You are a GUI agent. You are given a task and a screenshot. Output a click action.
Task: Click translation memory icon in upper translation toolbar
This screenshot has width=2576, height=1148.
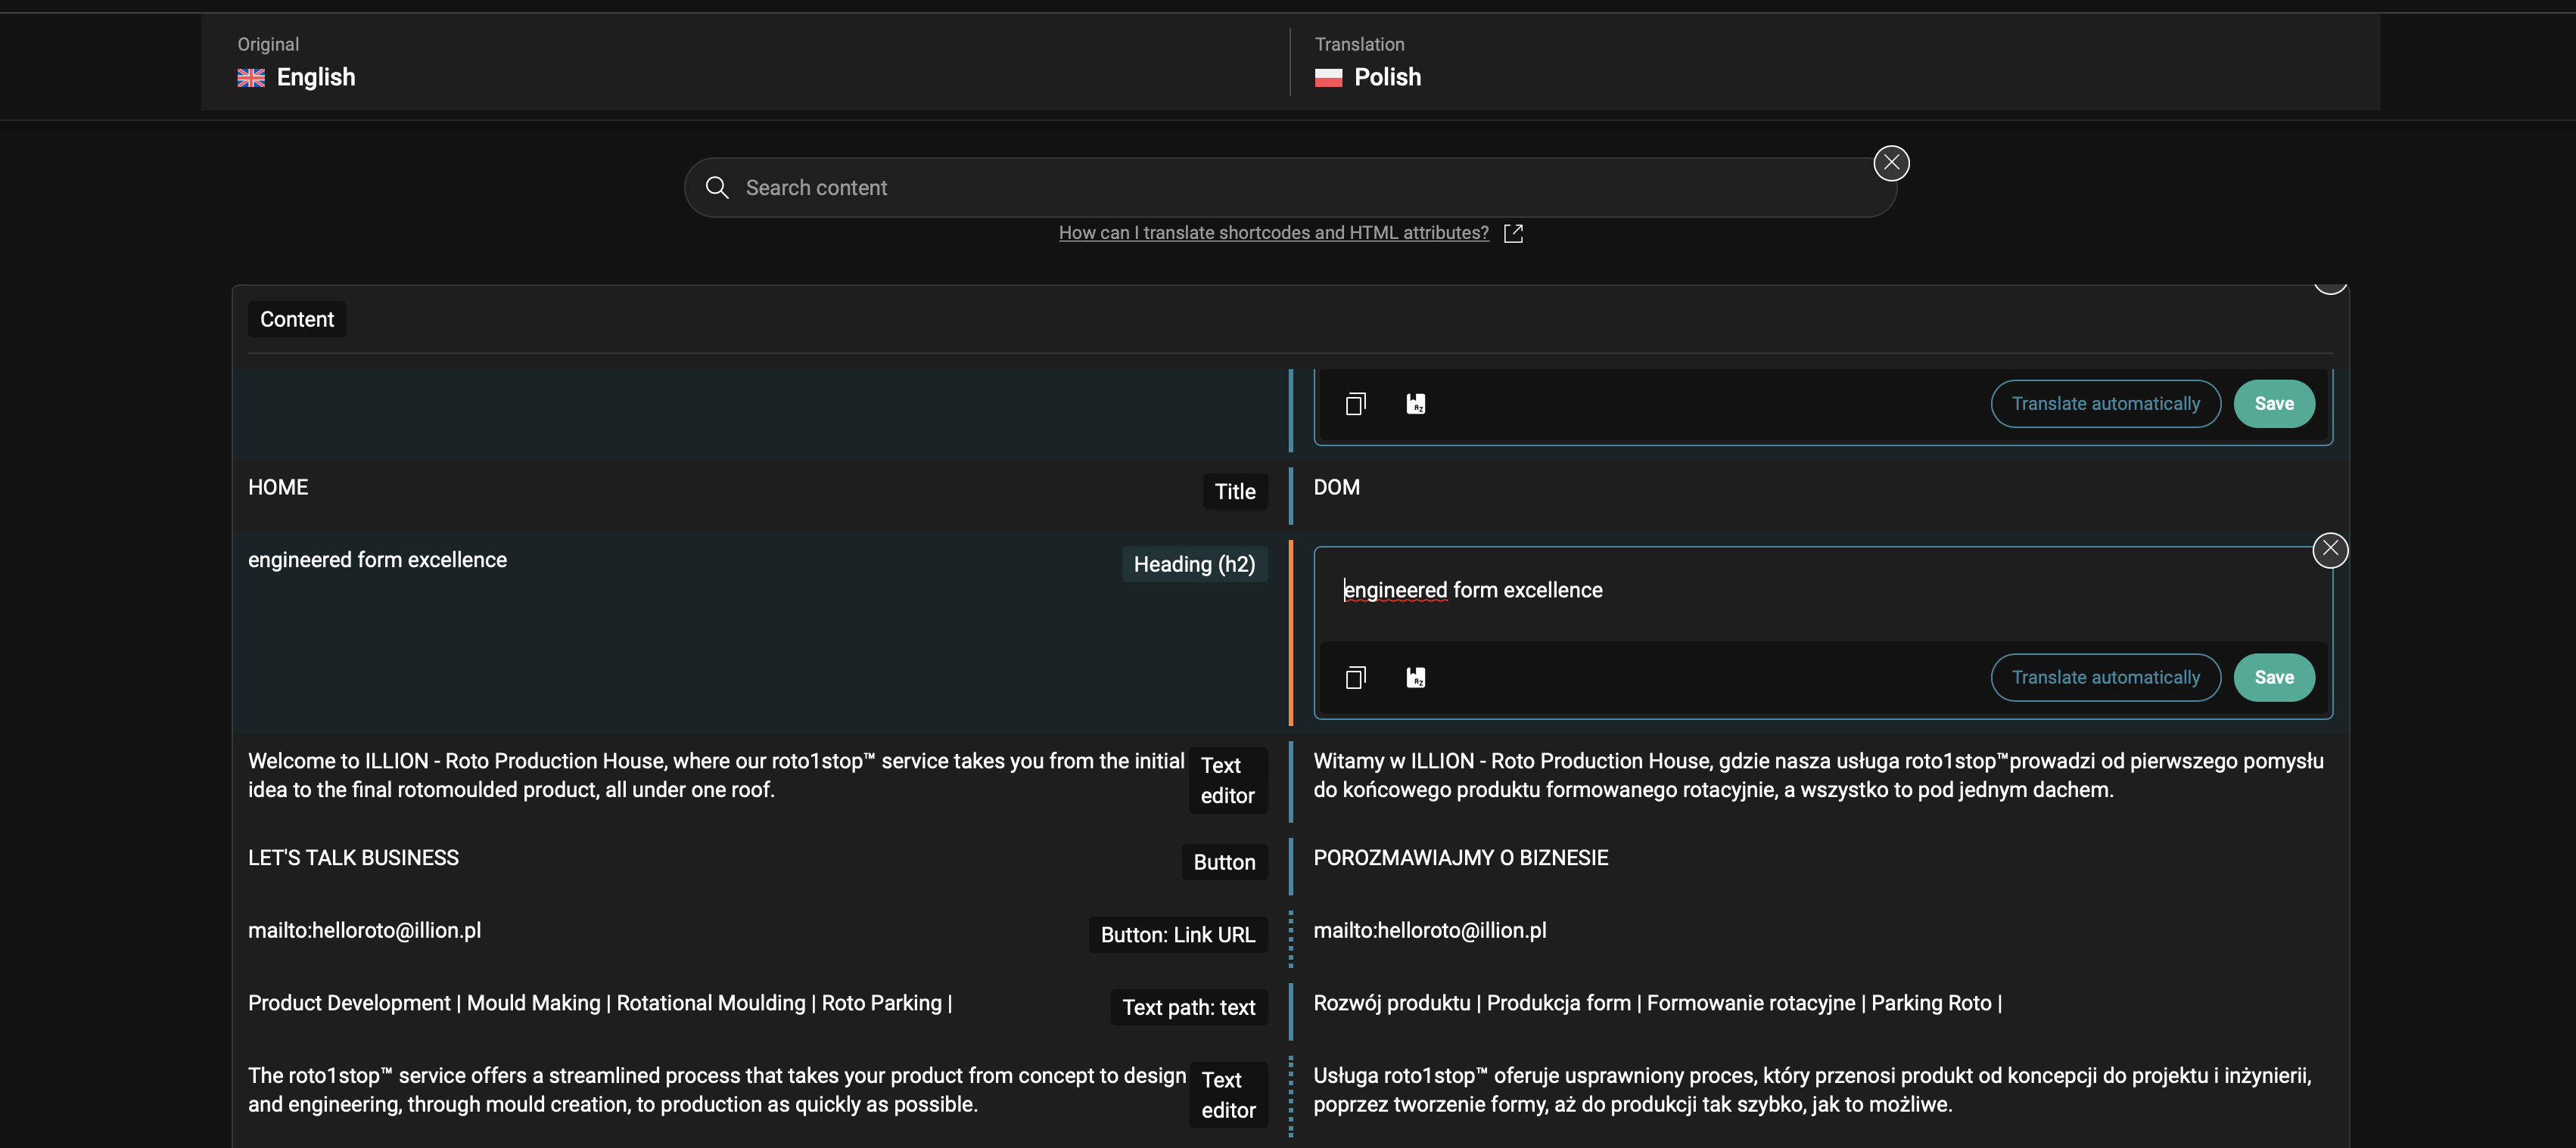[x=1416, y=404]
